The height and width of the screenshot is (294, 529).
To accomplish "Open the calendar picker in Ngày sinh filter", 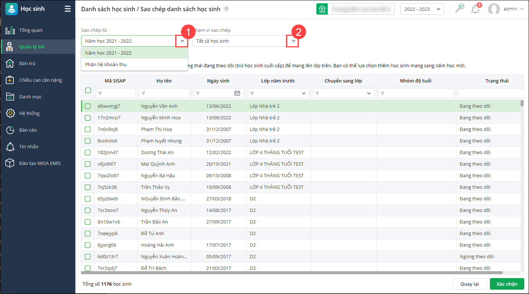I will (237, 93).
